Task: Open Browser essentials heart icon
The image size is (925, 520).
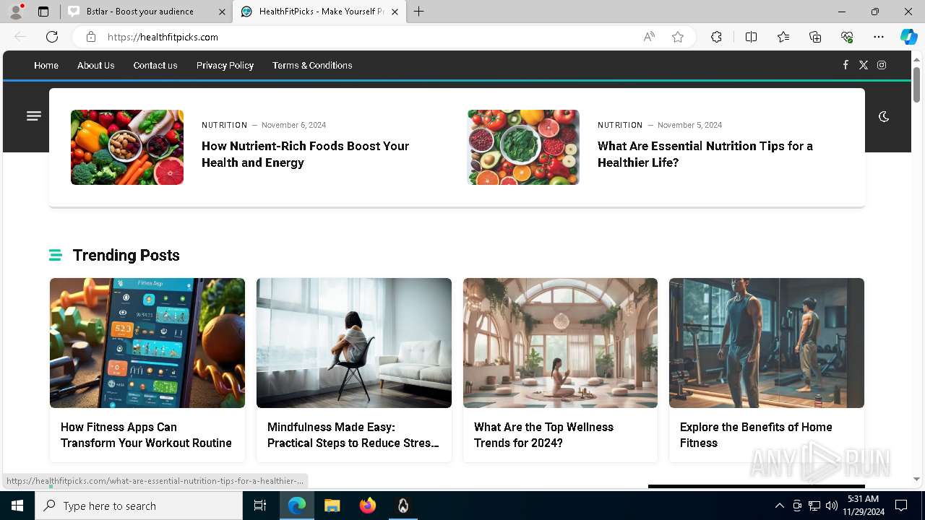Action: click(847, 37)
